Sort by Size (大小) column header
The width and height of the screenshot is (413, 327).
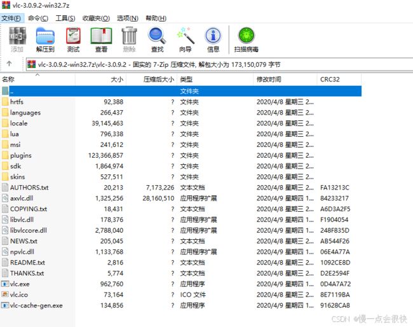tap(101, 80)
